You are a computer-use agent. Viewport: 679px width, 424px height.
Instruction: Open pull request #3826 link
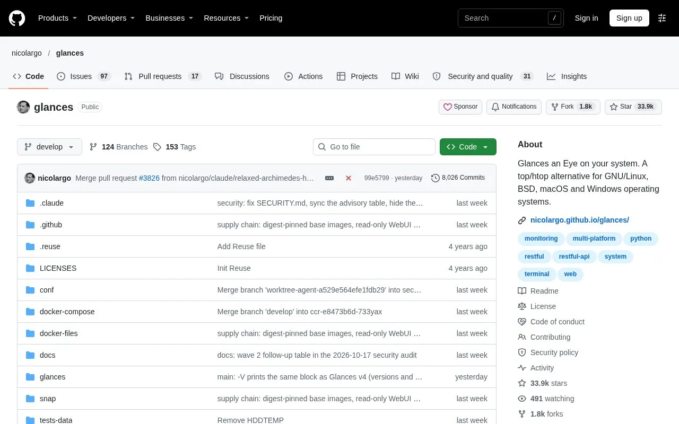(149, 178)
